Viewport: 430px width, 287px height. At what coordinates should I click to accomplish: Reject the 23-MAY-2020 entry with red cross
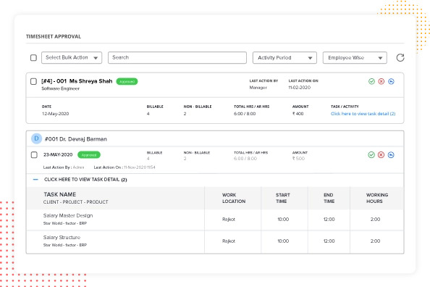point(381,155)
